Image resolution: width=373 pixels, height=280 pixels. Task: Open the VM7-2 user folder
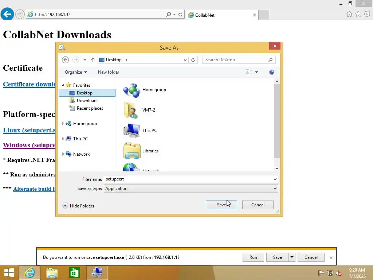coord(140,110)
